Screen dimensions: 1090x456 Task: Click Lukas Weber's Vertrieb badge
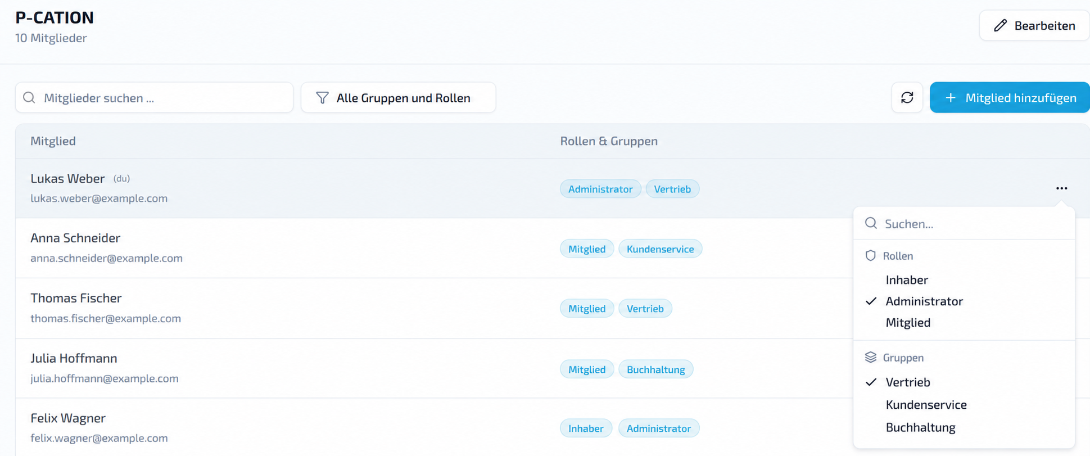672,189
